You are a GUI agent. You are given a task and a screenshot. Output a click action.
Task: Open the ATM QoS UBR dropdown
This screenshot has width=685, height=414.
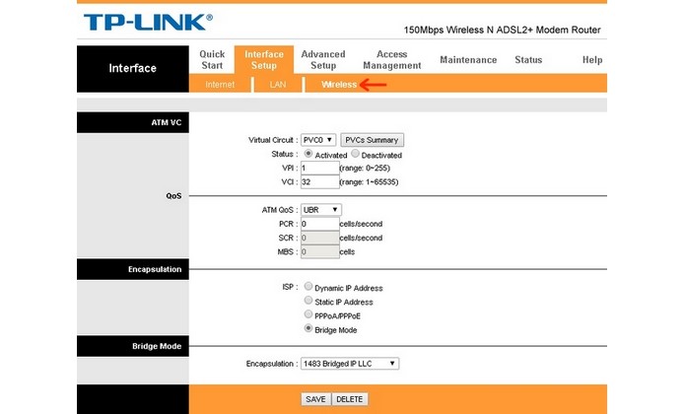[x=321, y=210]
